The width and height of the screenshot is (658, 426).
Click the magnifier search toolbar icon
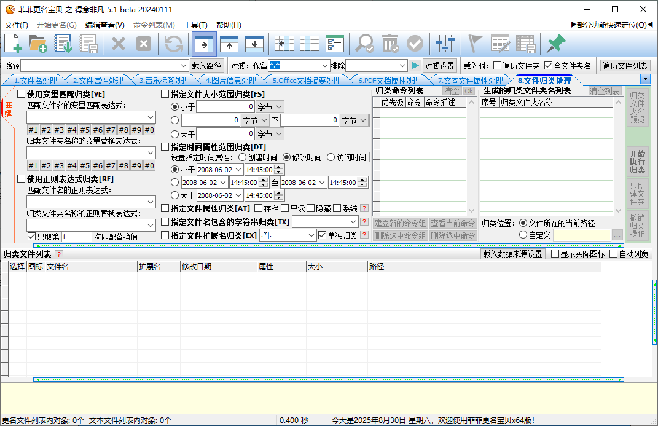pos(365,44)
